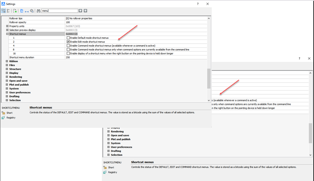
Task: Expand the Property units node
Action: [7, 26]
